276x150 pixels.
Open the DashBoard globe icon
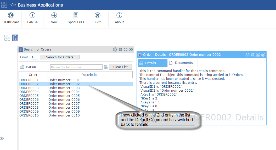tap(11, 15)
